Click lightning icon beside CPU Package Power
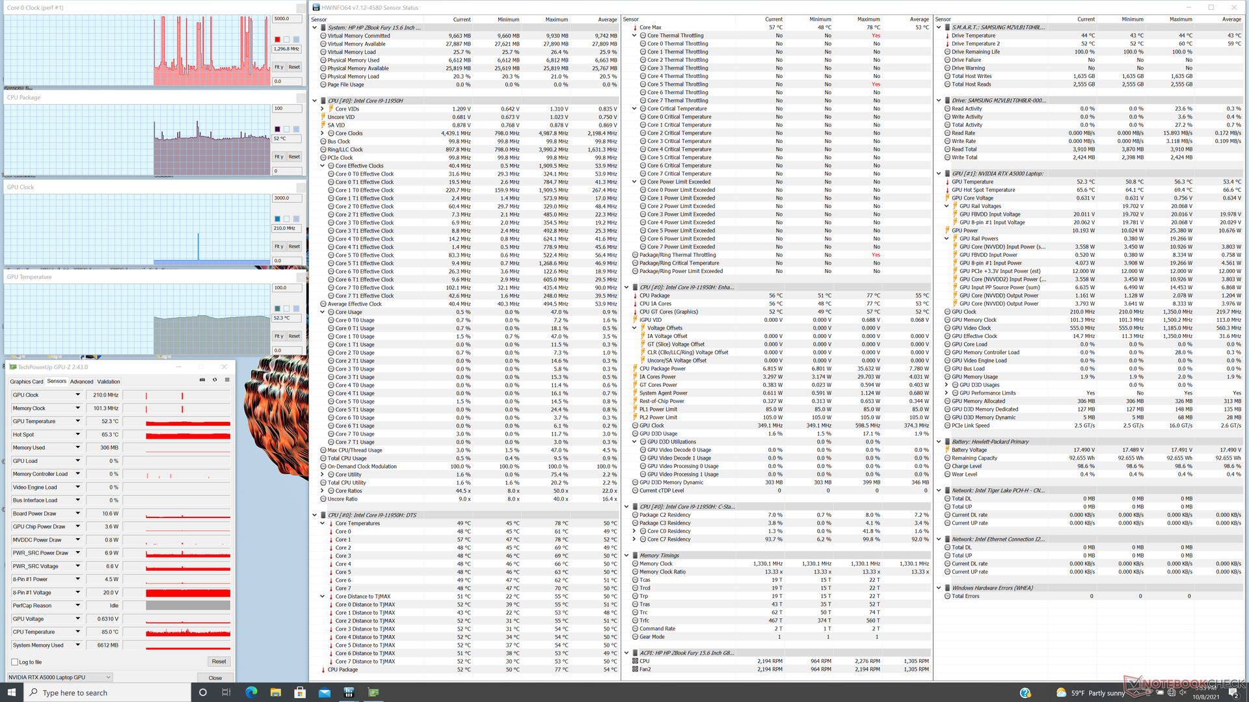This screenshot has height=702, width=1249. 635,369
